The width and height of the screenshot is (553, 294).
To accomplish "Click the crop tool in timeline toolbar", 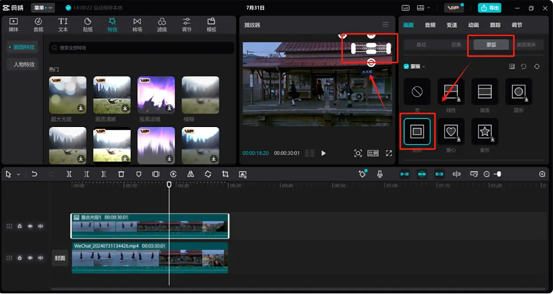I will [225, 174].
